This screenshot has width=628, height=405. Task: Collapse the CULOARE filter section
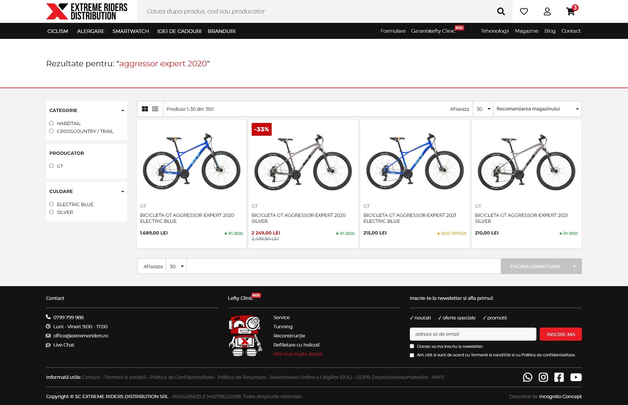coord(123,191)
